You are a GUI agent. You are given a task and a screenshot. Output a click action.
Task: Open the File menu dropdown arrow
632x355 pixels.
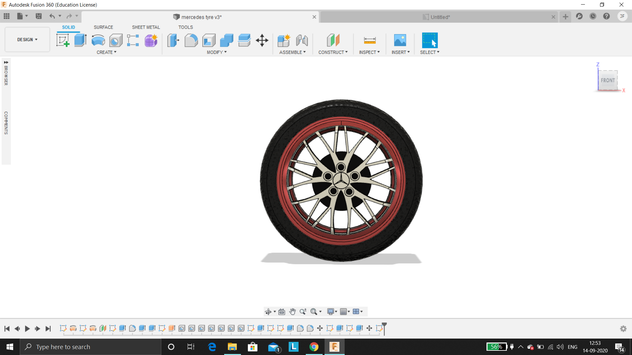(27, 16)
